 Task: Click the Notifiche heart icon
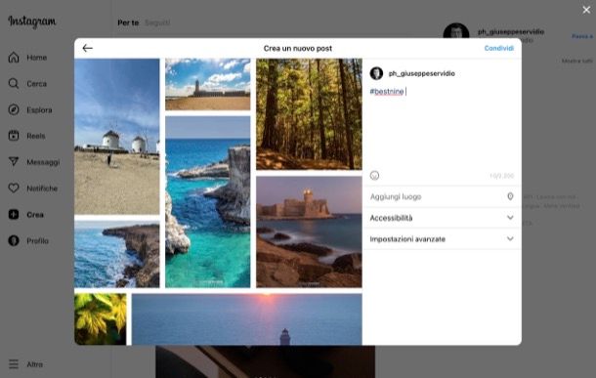pyautogui.click(x=14, y=189)
